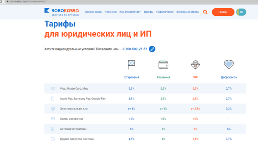Click the blue phone call icon
Screen dimensions: 258x150
coord(152,49)
